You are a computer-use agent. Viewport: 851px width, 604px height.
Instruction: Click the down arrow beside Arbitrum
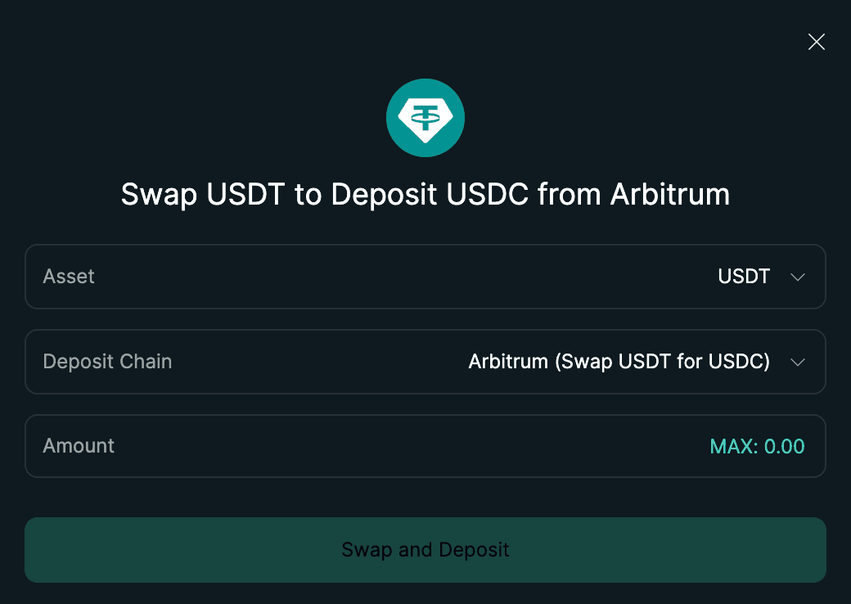pyautogui.click(x=799, y=363)
